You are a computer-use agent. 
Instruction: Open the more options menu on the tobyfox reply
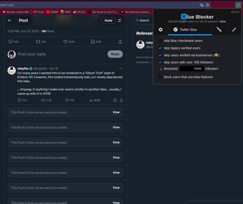(x=121, y=69)
